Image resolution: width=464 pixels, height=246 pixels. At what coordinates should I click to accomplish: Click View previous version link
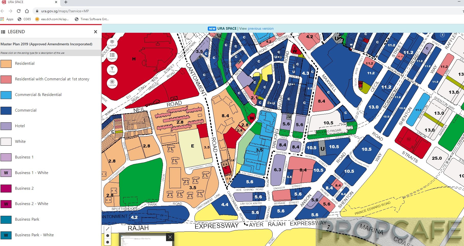pos(256,29)
